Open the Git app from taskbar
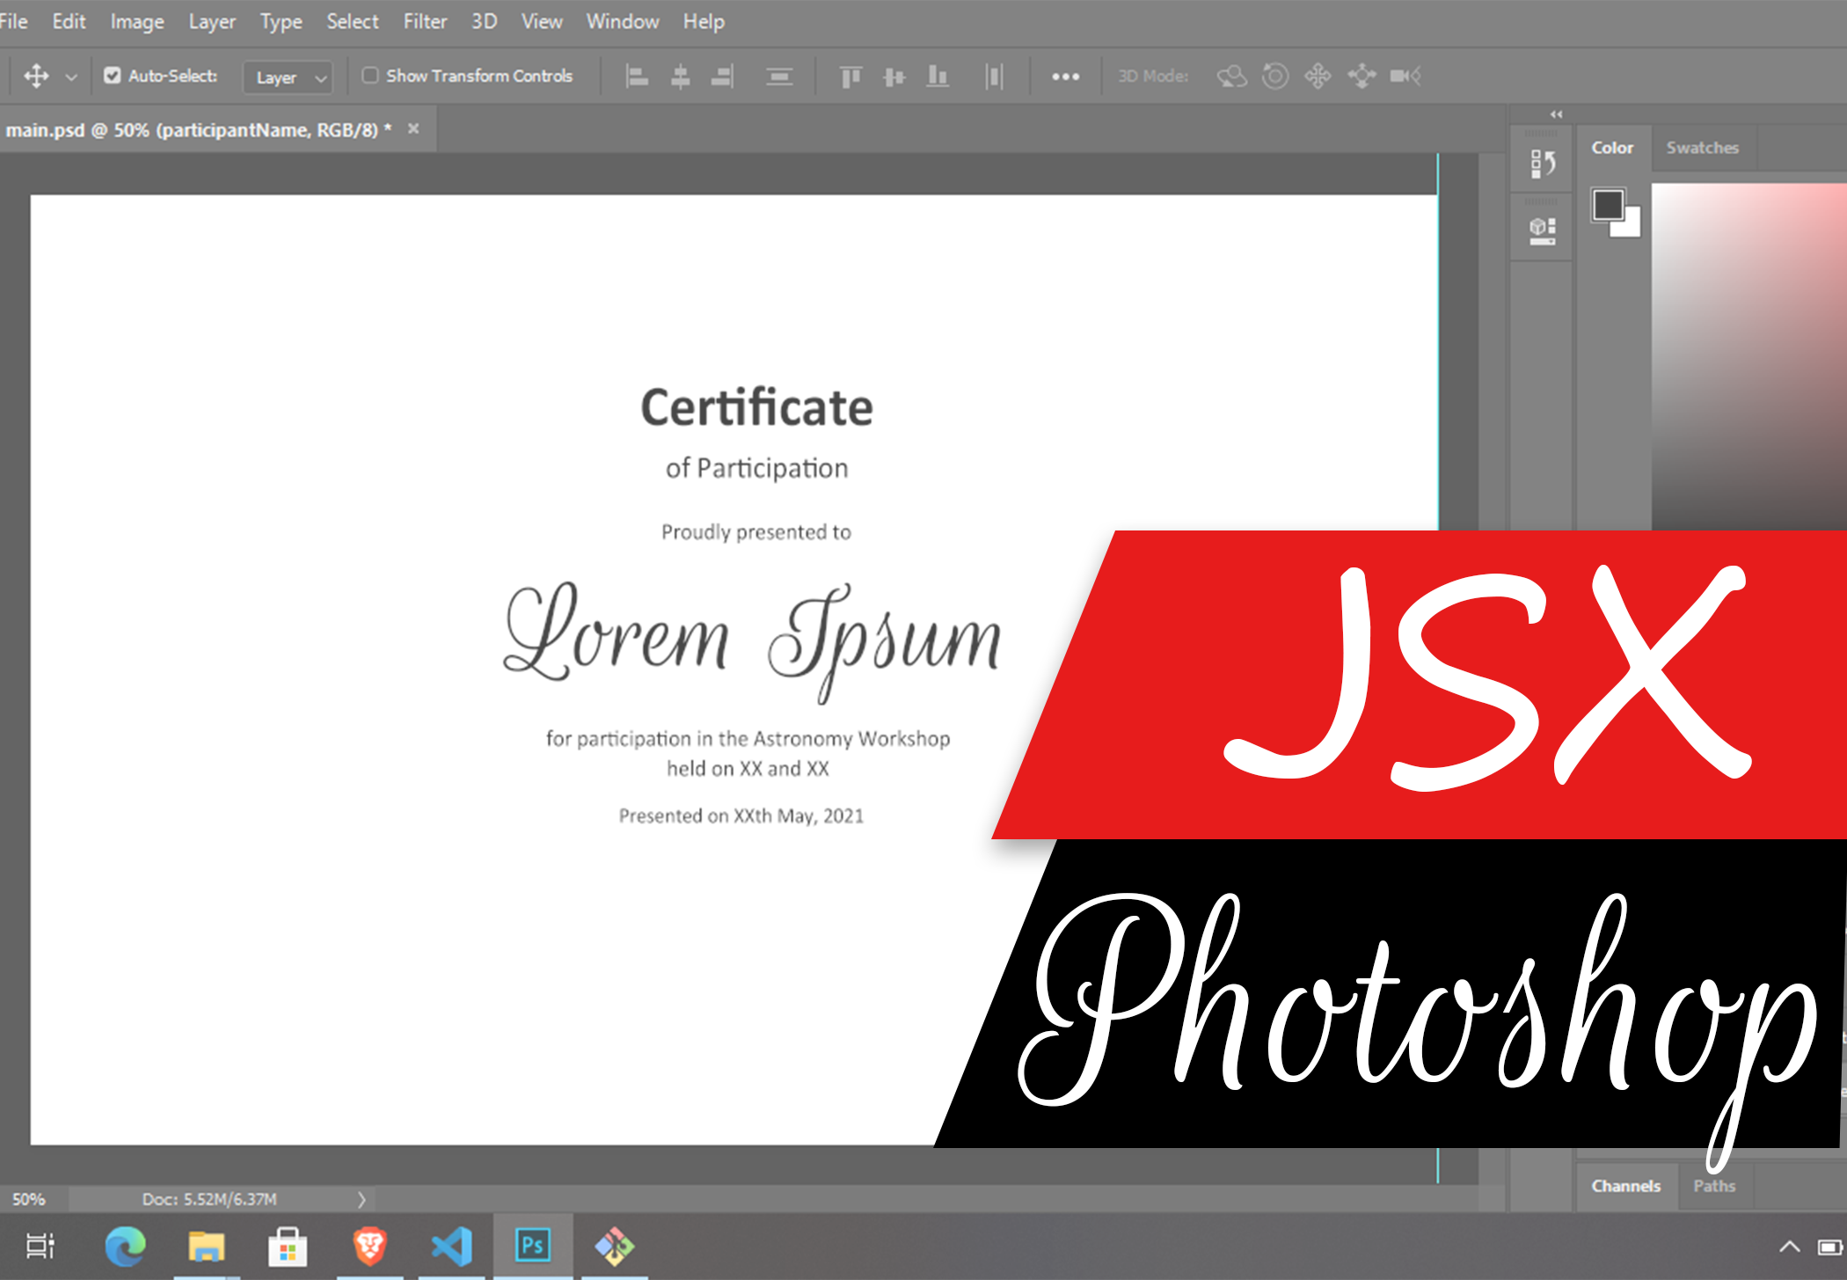 coord(615,1246)
